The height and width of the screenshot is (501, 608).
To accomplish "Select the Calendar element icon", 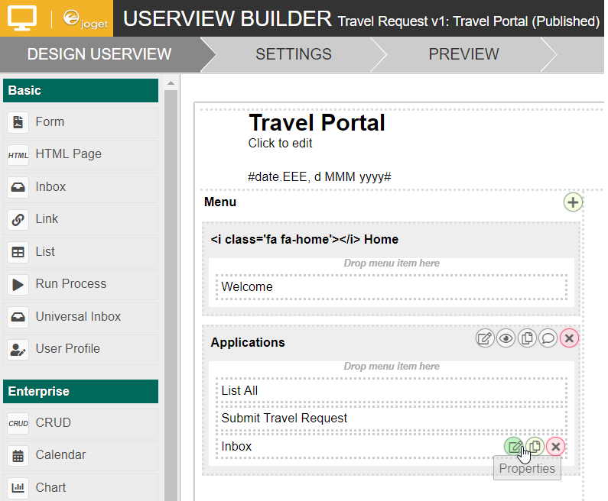I will [18, 456].
